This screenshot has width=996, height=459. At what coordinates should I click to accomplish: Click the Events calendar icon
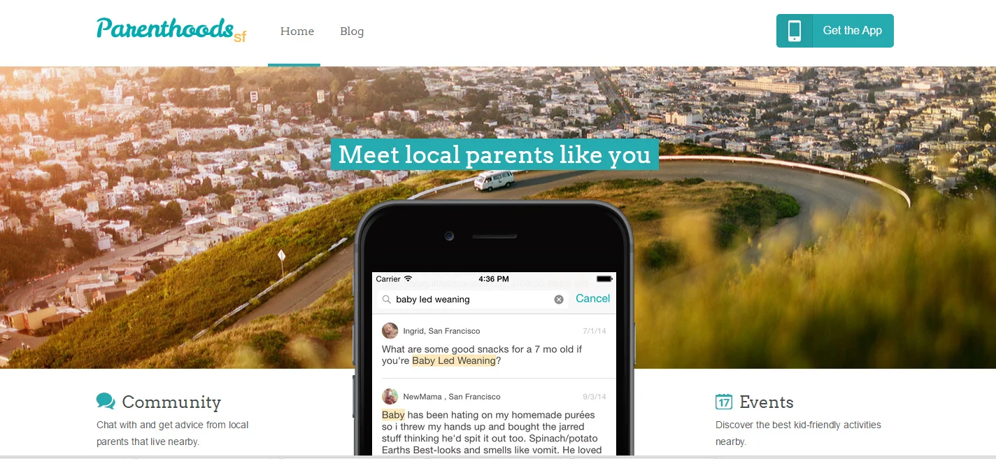(x=724, y=401)
